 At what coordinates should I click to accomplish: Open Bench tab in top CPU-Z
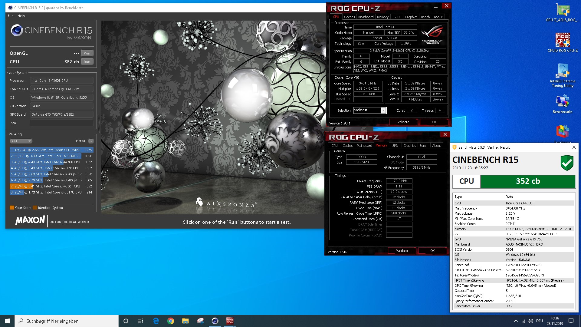tap(425, 17)
